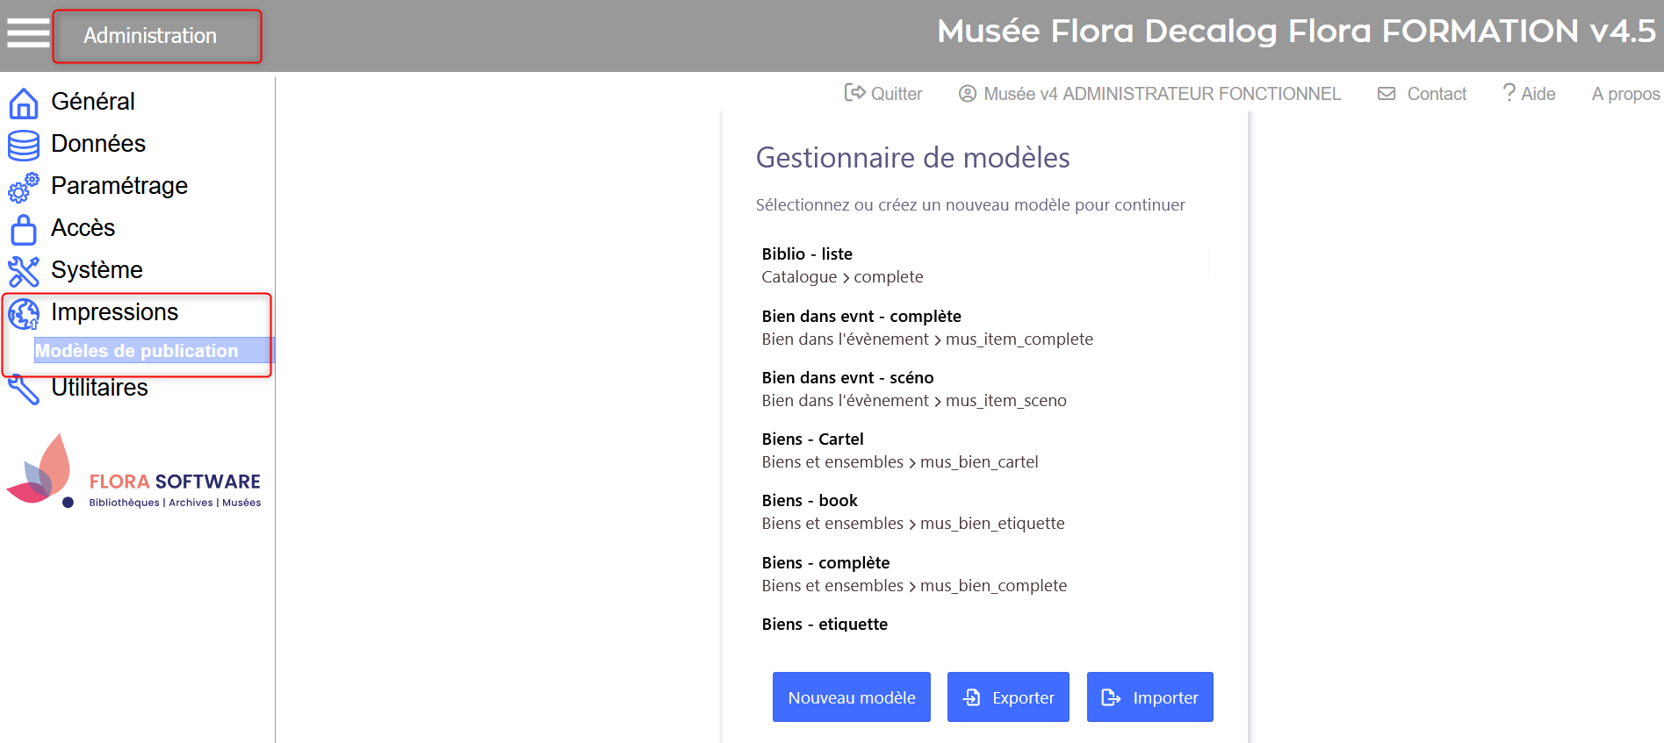Collapse the Impressions menu section

click(114, 312)
